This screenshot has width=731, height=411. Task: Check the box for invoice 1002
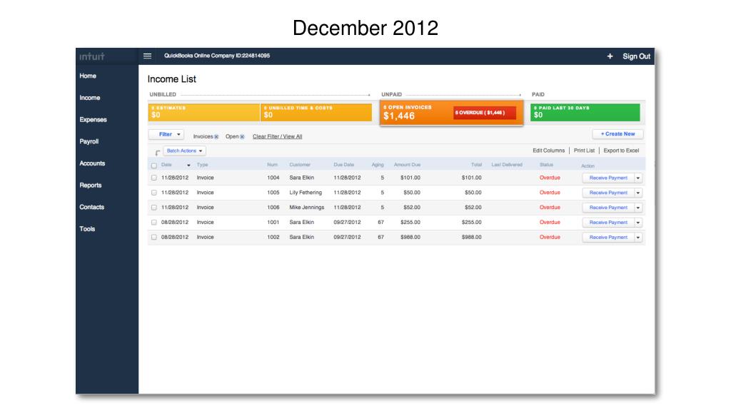click(x=154, y=237)
